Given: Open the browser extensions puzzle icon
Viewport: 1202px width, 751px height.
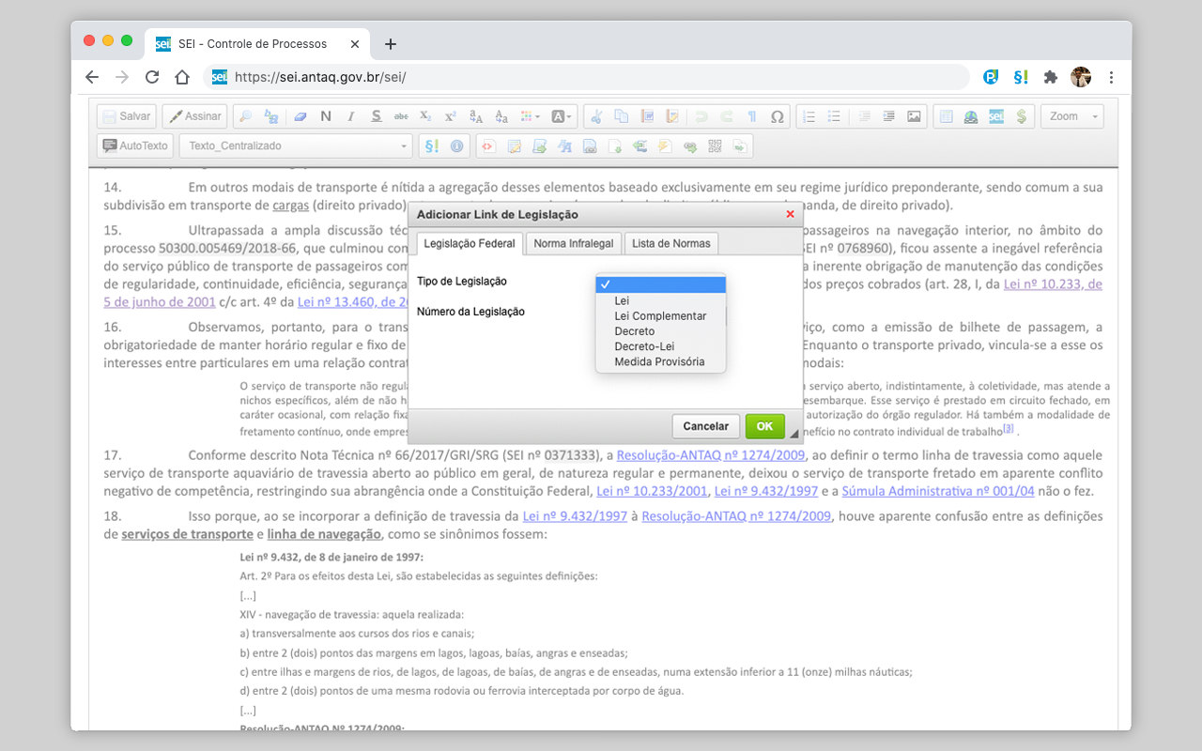Looking at the screenshot, I should point(1051,77).
